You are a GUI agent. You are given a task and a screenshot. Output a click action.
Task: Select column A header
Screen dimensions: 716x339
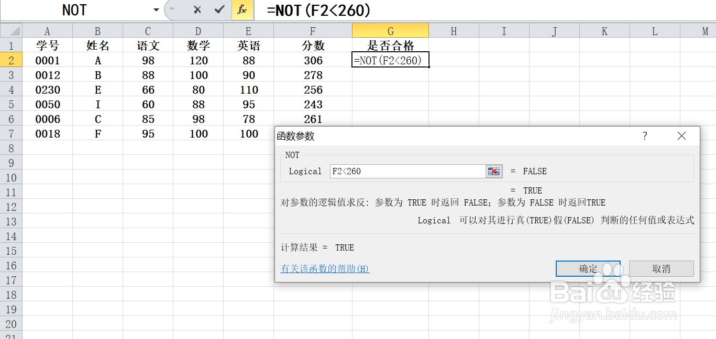(x=47, y=31)
